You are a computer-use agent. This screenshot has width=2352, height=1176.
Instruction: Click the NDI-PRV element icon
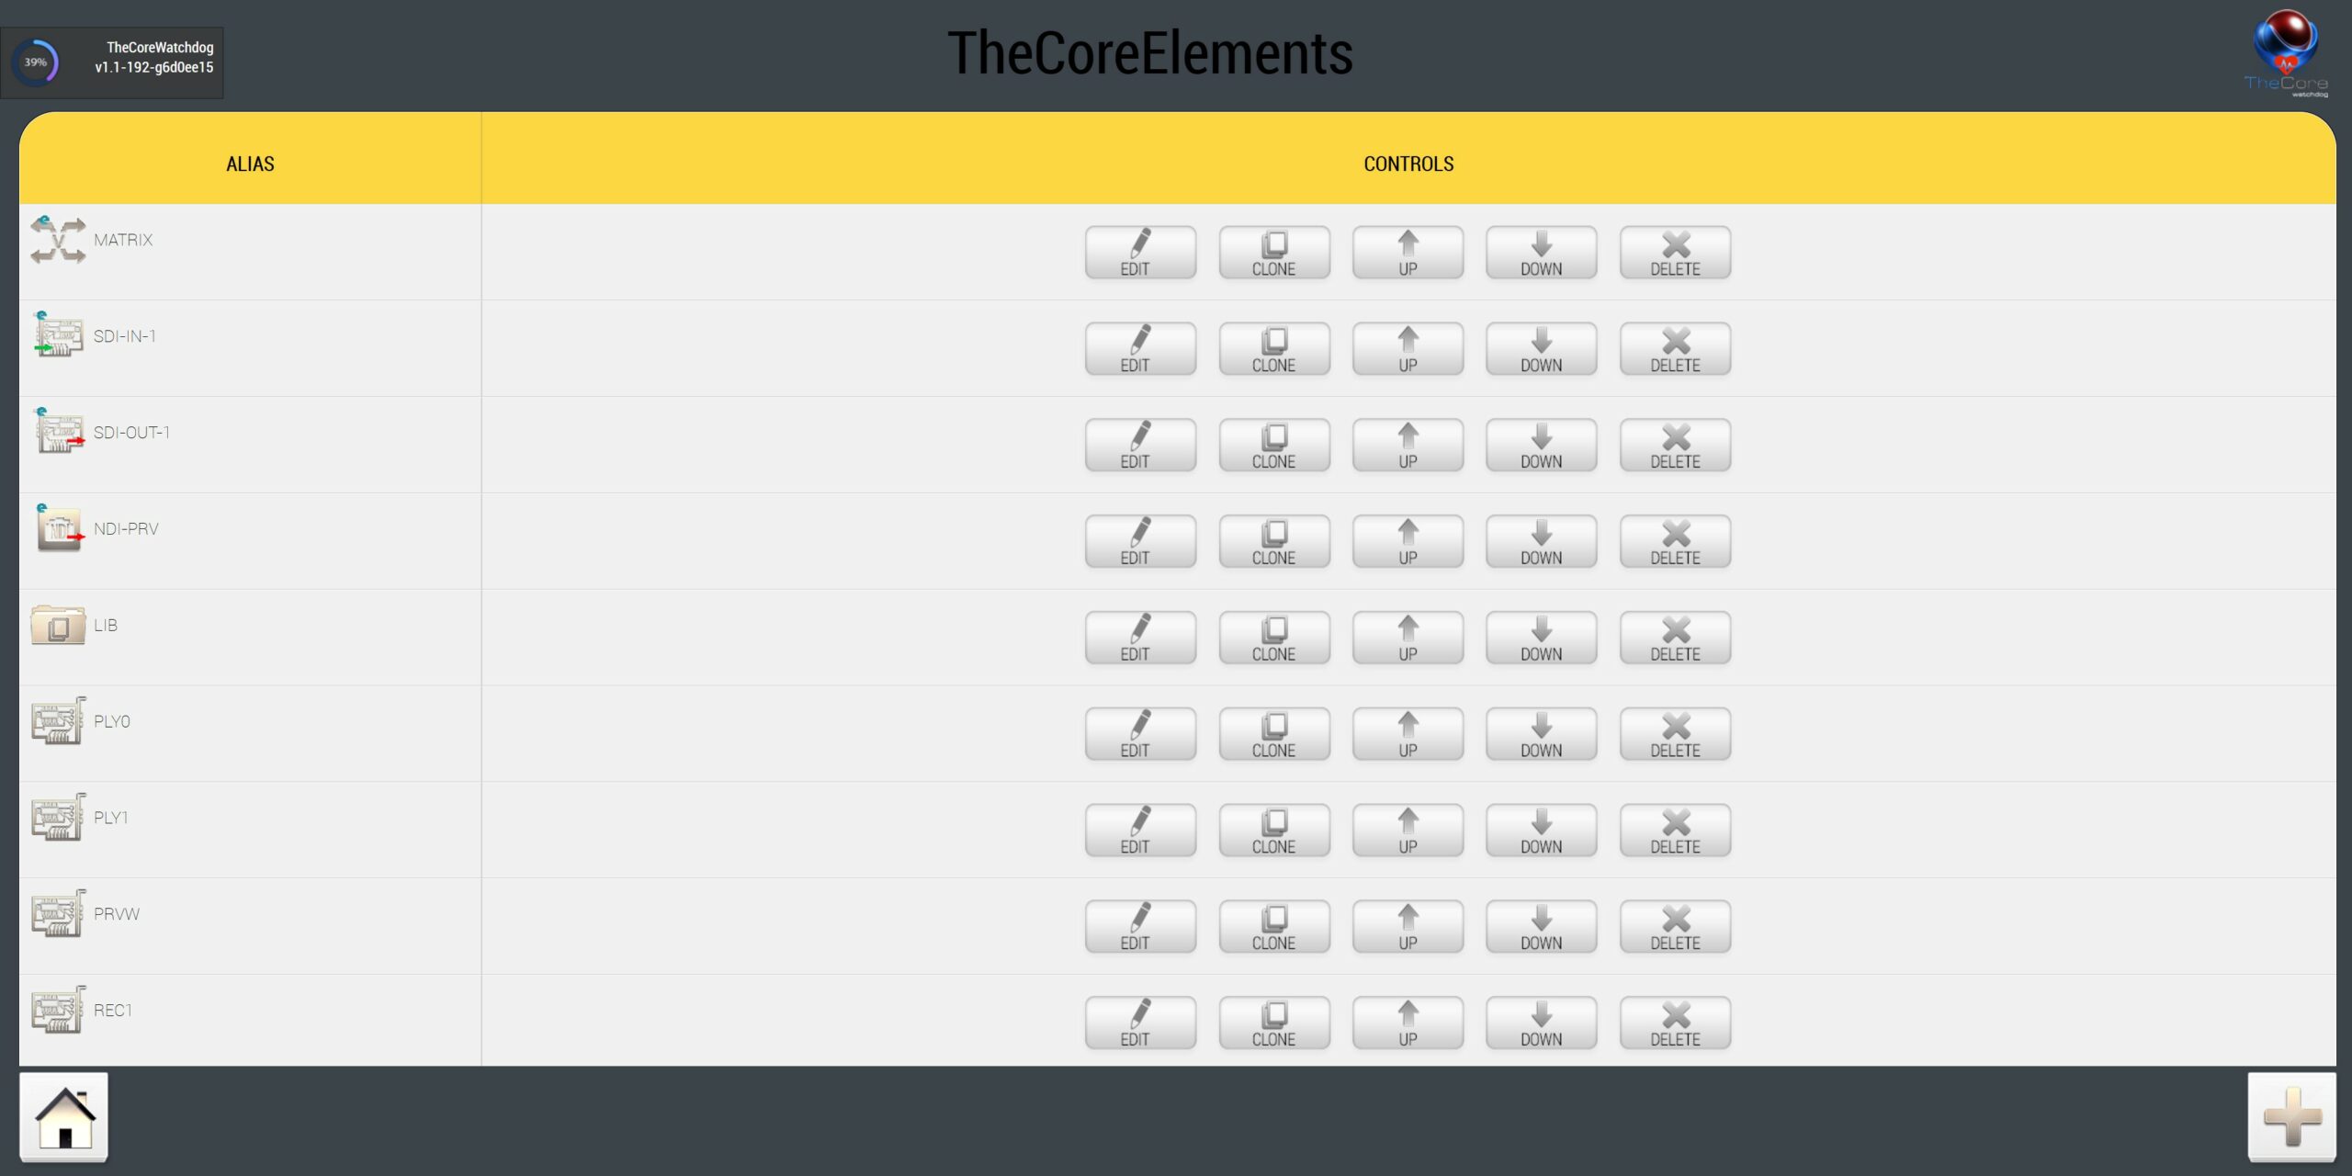60,529
